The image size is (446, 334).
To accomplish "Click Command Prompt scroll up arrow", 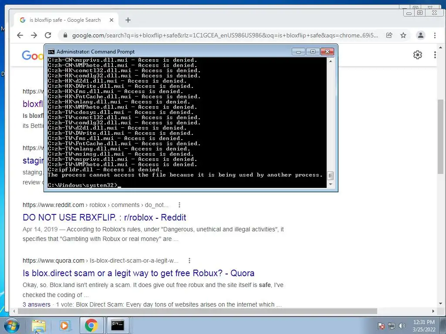I will point(331,61).
